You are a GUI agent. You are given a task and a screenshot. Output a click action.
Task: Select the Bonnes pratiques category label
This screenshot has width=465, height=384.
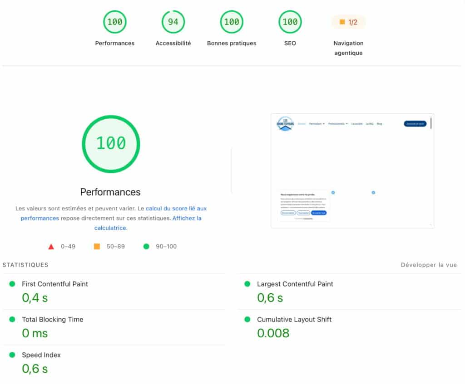point(232,43)
